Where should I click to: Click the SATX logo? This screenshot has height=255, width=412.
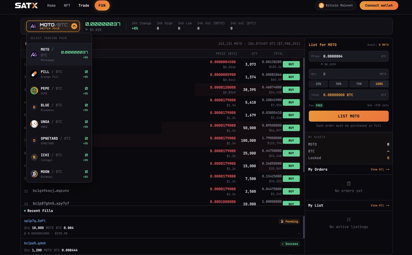point(26,5)
